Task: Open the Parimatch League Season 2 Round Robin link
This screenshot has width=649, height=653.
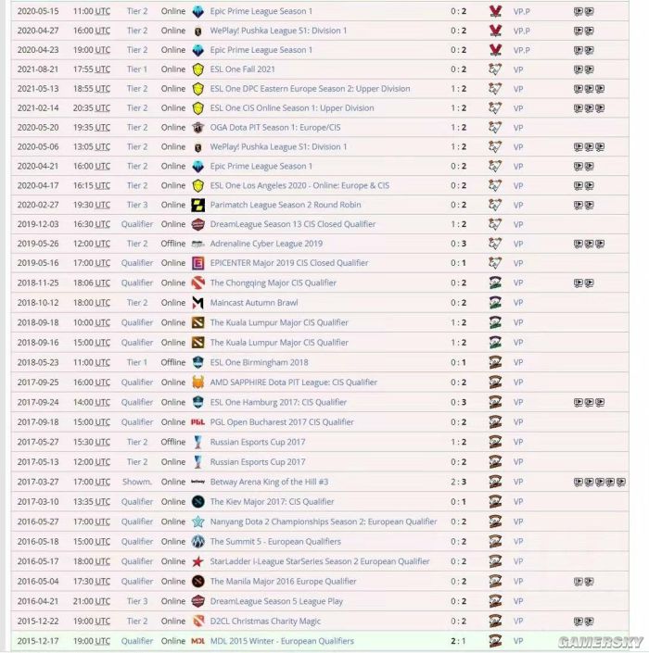Action: tap(286, 205)
